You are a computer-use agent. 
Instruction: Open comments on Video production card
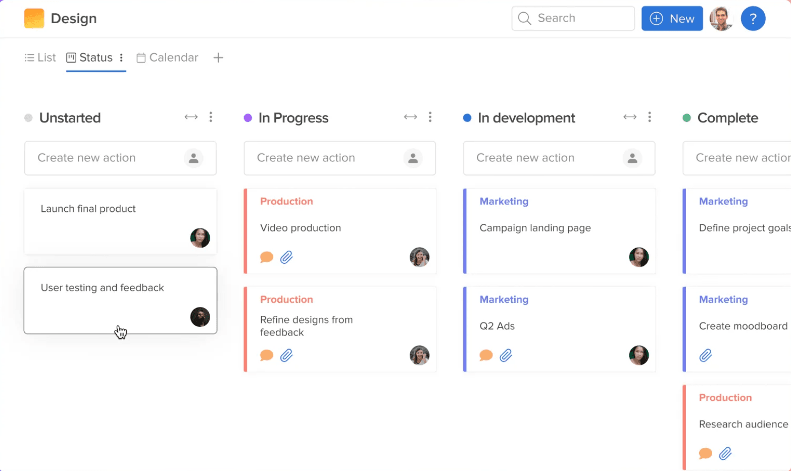click(266, 257)
